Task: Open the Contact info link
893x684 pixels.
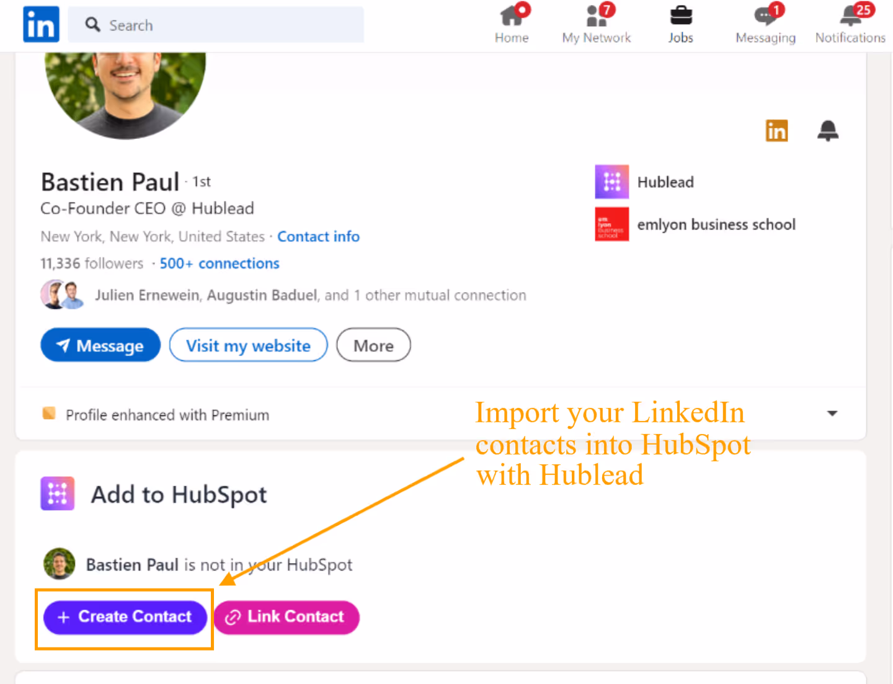Action: pos(318,236)
